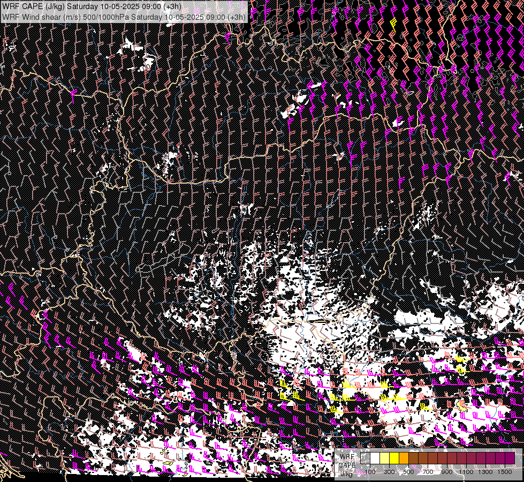Click the 500 legend value label

click(x=409, y=472)
